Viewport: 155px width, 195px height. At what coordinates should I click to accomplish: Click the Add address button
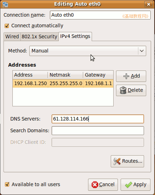coord(131,76)
